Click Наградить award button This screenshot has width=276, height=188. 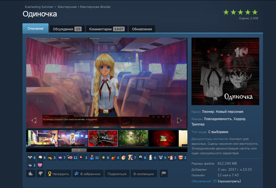(59, 173)
